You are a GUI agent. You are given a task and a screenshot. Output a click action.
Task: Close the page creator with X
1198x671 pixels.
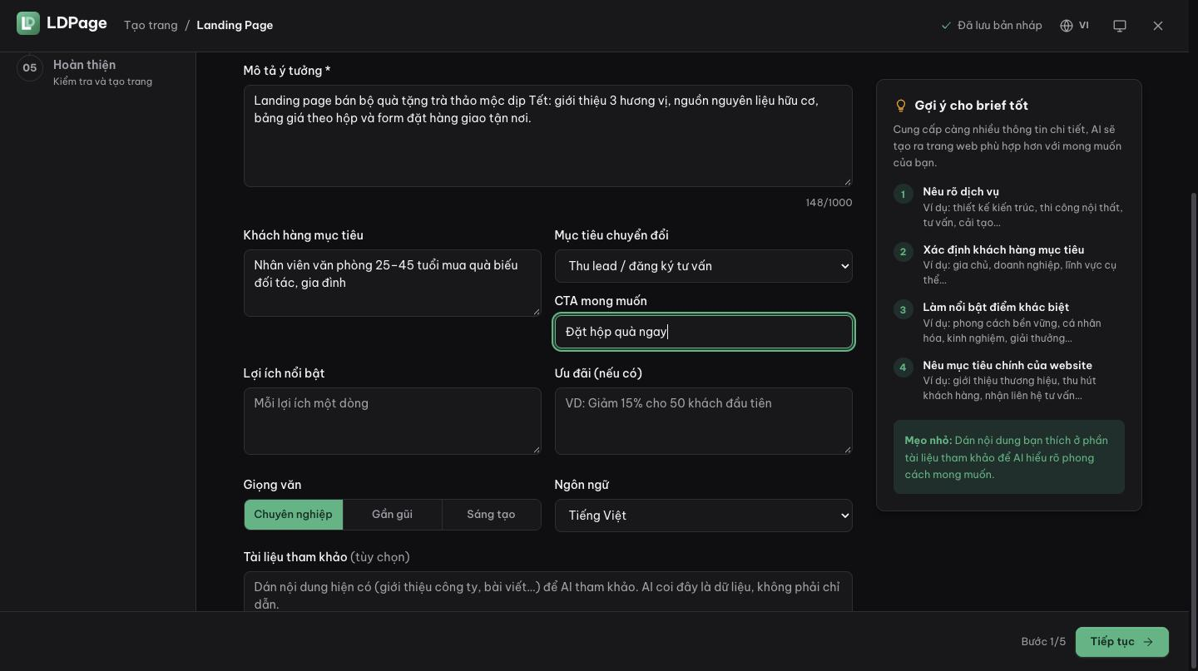click(x=1158, y=26)
